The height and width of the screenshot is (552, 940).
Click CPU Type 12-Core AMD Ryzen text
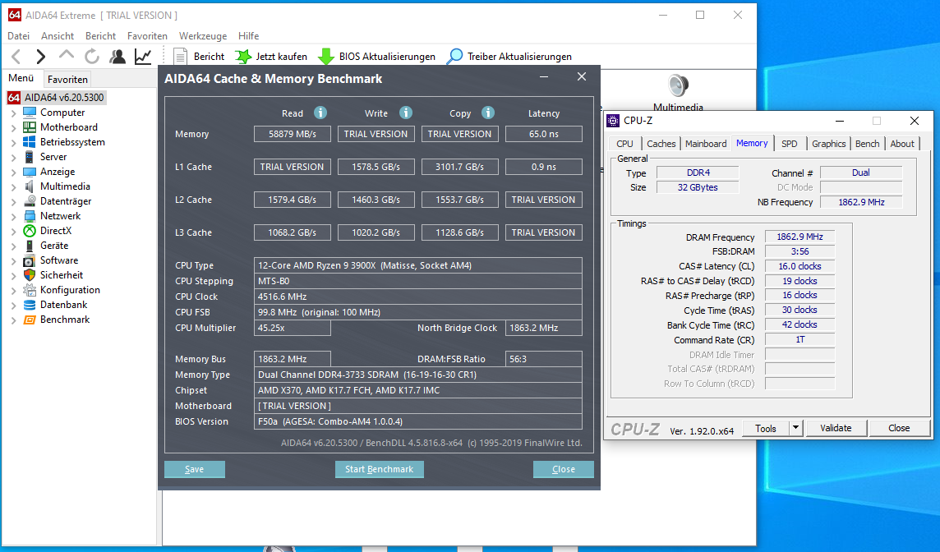[x=365, y=265]
